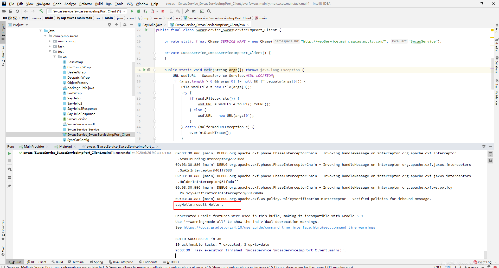Run with coverage icon

click(x=145, y=11)
